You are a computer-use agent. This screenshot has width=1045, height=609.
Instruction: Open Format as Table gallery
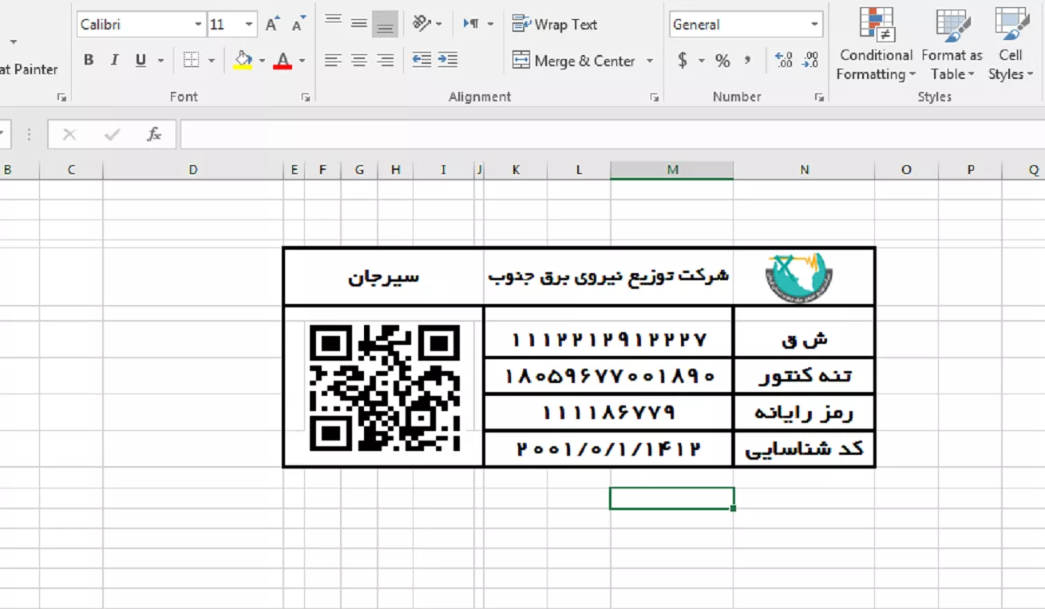952,44
